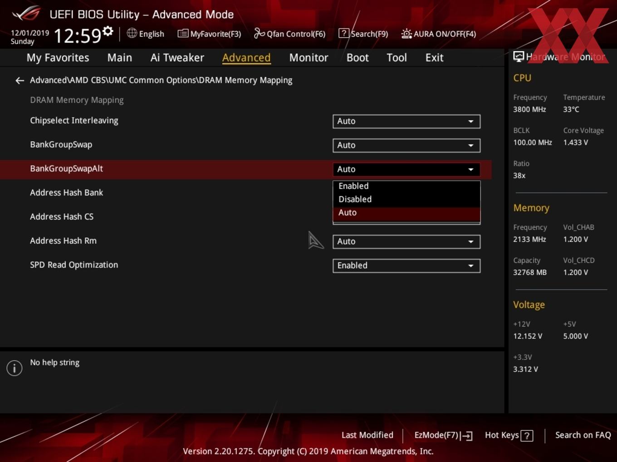617x462 pixels.
Task: Click memory capacity 32768 MB value
Action: coord(530,273)
